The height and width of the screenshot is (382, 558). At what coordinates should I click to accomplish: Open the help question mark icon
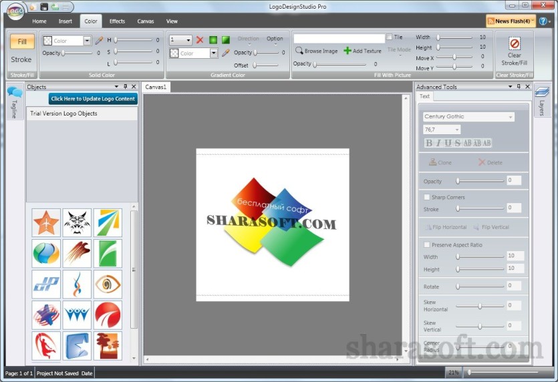[x=543, y=21]
